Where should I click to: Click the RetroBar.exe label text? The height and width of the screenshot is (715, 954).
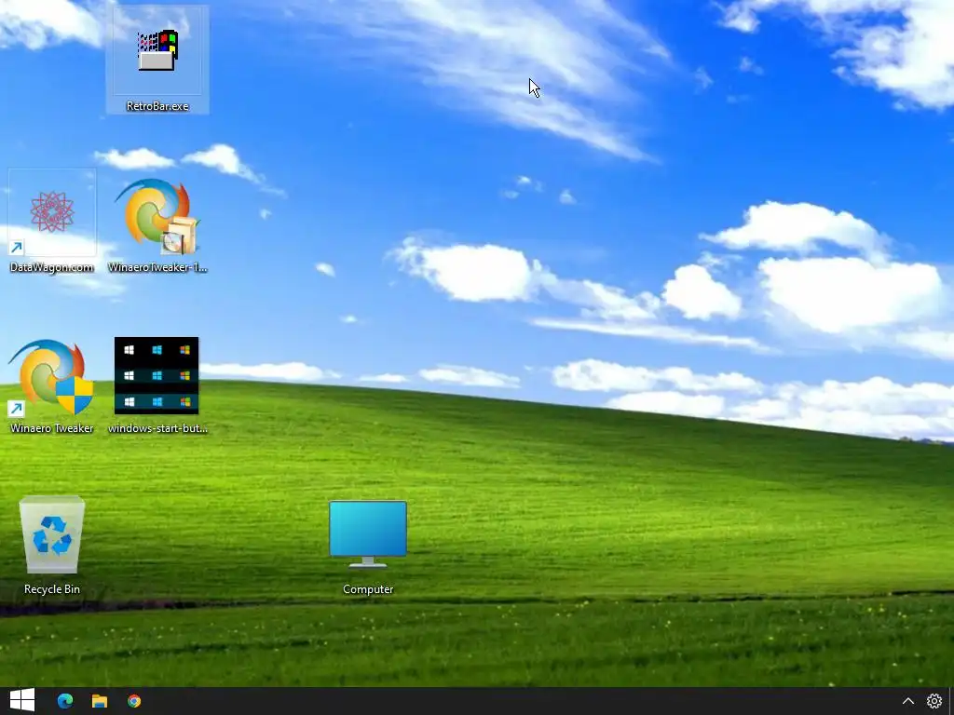(157, 106)
